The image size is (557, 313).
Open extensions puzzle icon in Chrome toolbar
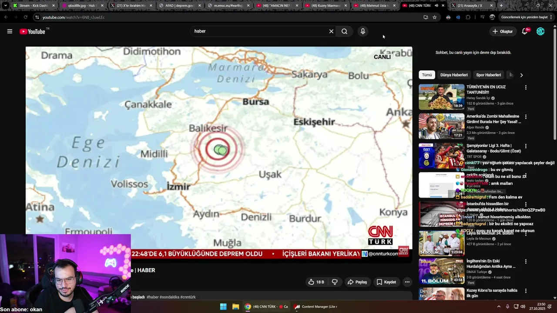(x=468, y=17)
